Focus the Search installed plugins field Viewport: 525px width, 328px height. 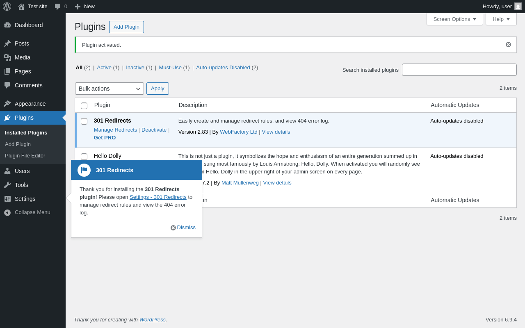(459, 70)
